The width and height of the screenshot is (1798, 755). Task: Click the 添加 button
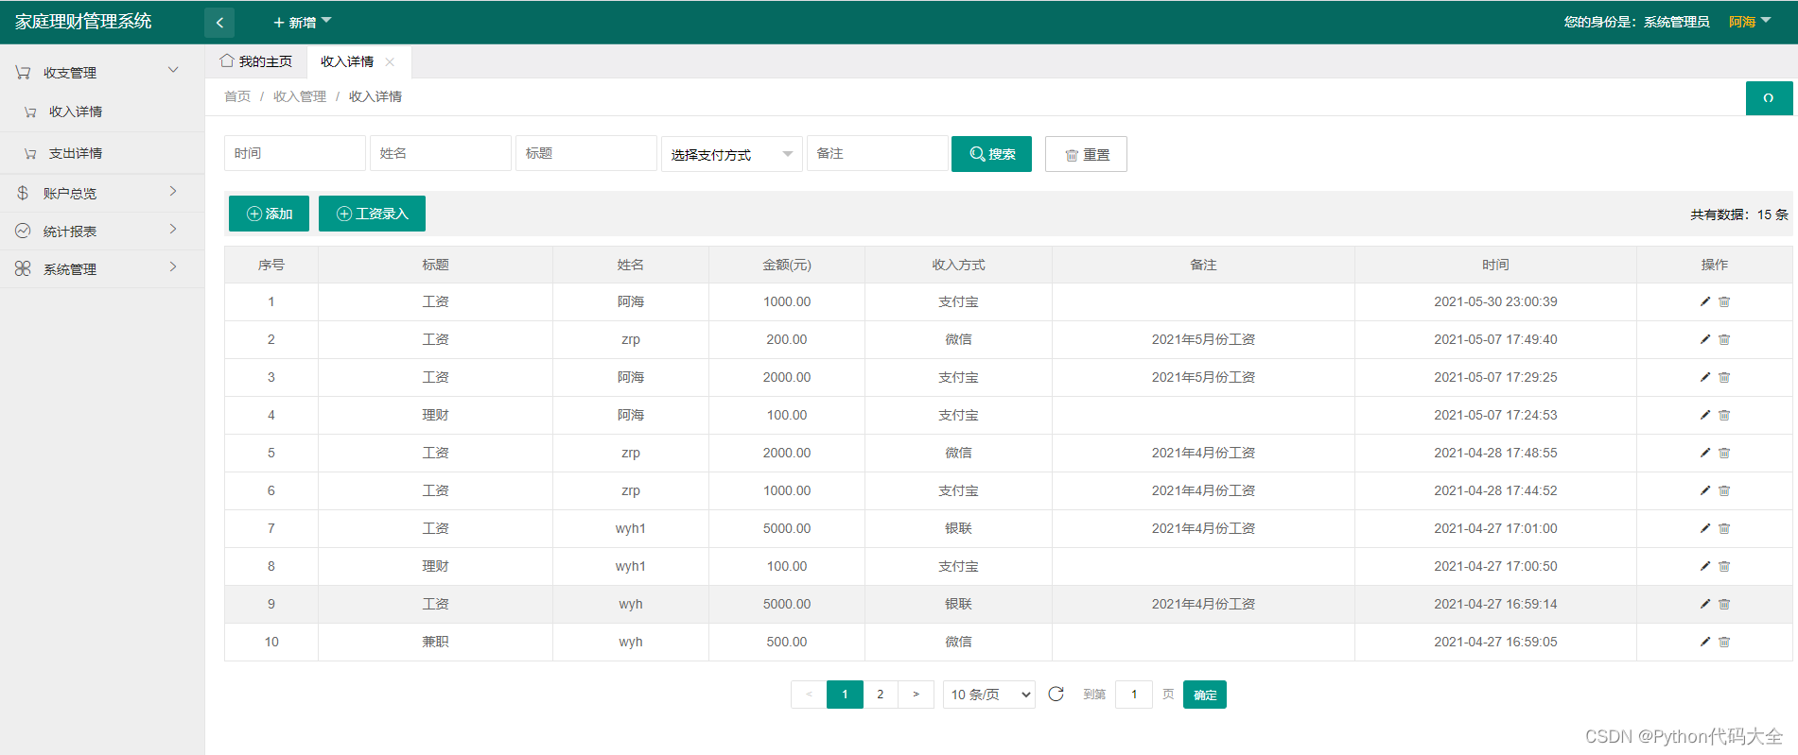[x=269, y=214]
